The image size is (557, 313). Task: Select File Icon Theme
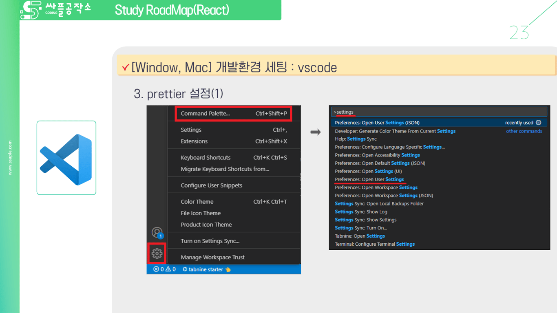pos(234,213)
